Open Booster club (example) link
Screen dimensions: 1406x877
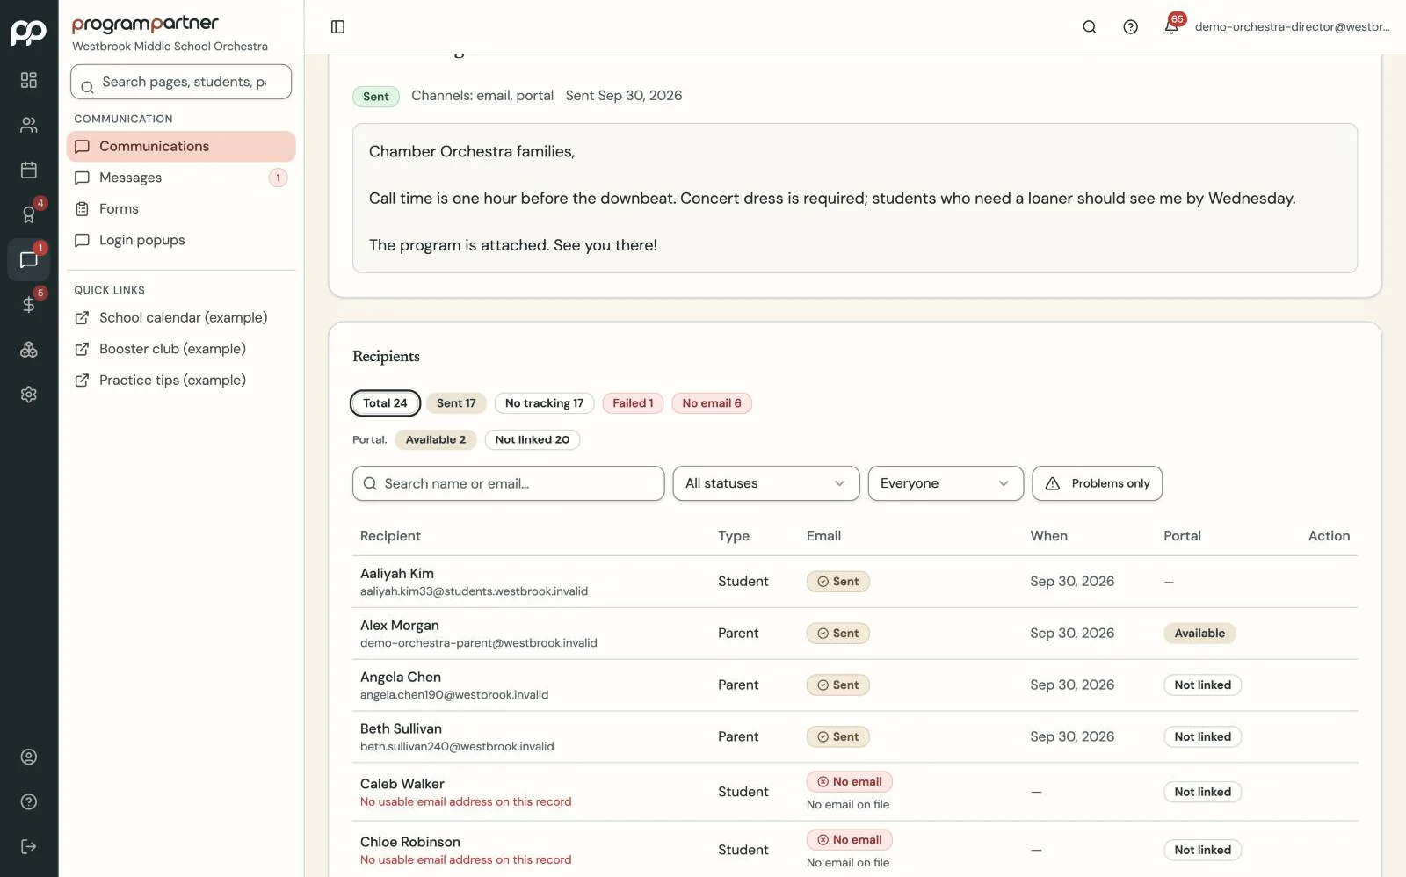click(x=181, y=349)
